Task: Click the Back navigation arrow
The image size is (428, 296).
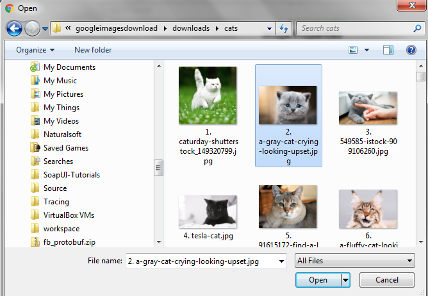Action: click(14, 28)
